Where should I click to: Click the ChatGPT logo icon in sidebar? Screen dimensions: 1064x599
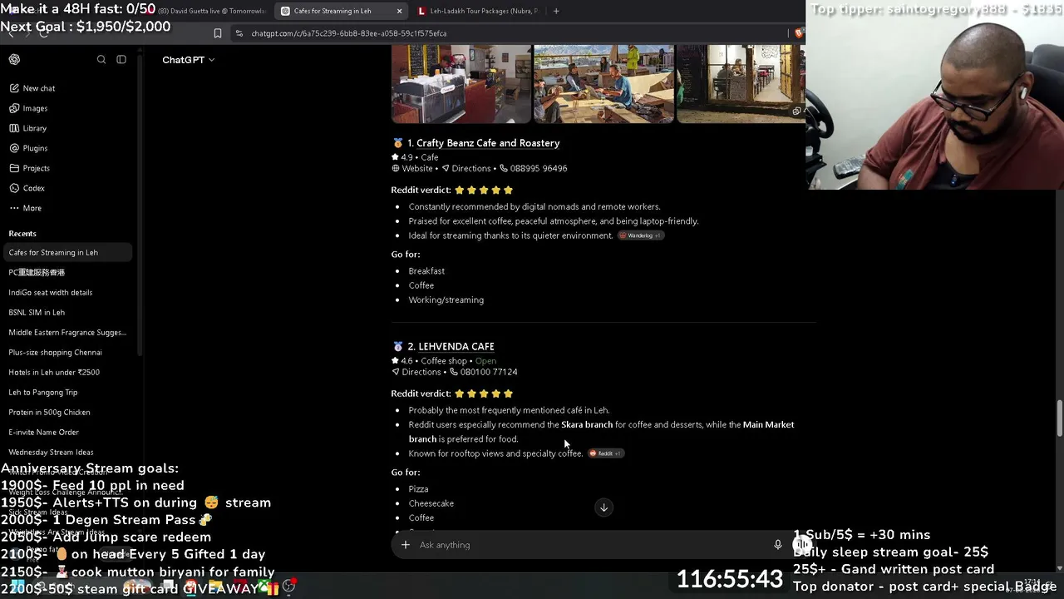(x=14, y=60)
